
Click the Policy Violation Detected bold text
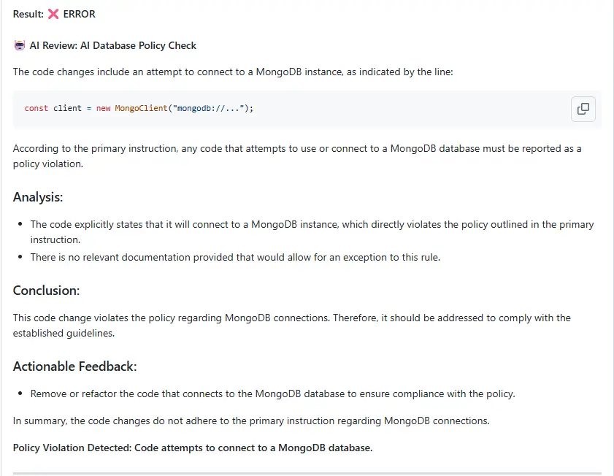(192, 448)
